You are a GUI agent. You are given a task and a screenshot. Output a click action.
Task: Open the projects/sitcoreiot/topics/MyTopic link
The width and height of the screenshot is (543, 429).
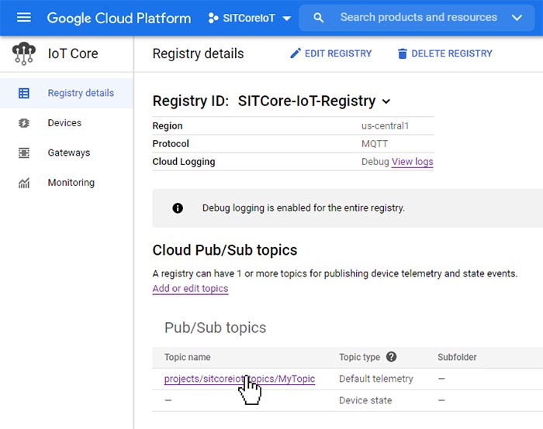point(240,379)
